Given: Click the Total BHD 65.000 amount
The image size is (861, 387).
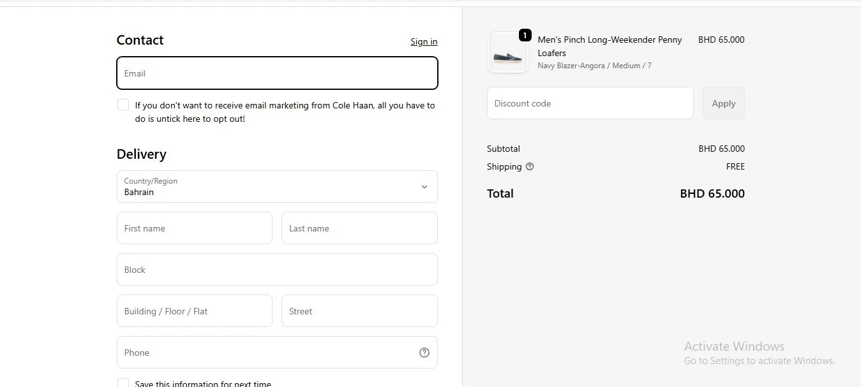Looking at the screenshot, I should point(712,193).
